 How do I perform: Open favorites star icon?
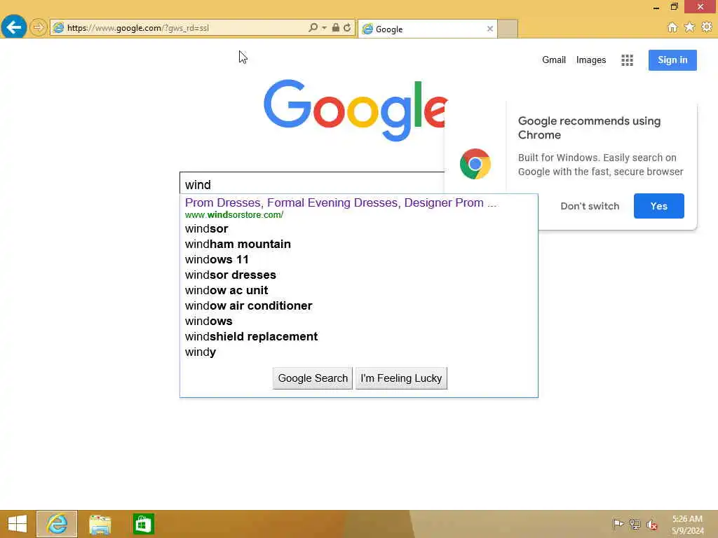click(x=689, y=27)
